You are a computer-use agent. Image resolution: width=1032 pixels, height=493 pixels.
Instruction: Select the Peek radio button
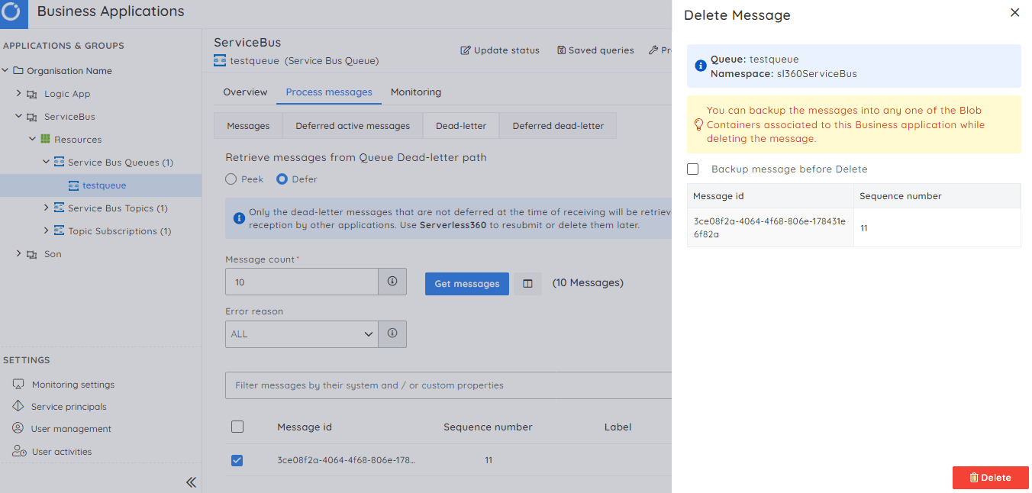(x=231, y=179)
